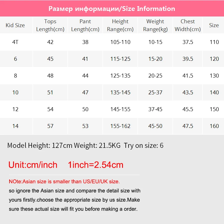Click the red Asian size note line
The width and height of the screenshot is (224, 224).
tap(64, 181)
